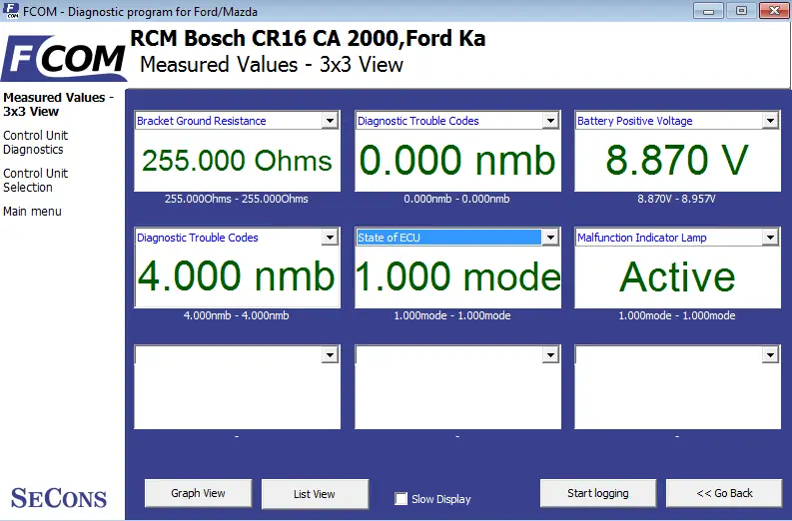792x521 pixels.
Task: Expand the State of ECU dropdown
Action: (550, 237)
